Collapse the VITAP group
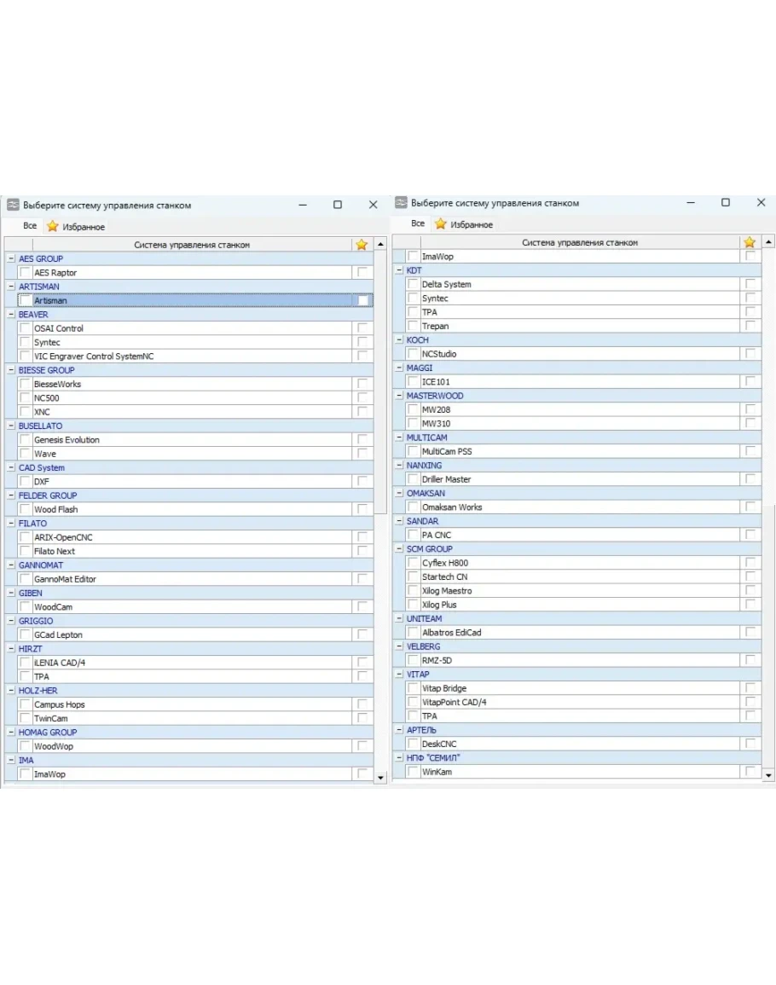776x985 pixels. click(399, 675)
